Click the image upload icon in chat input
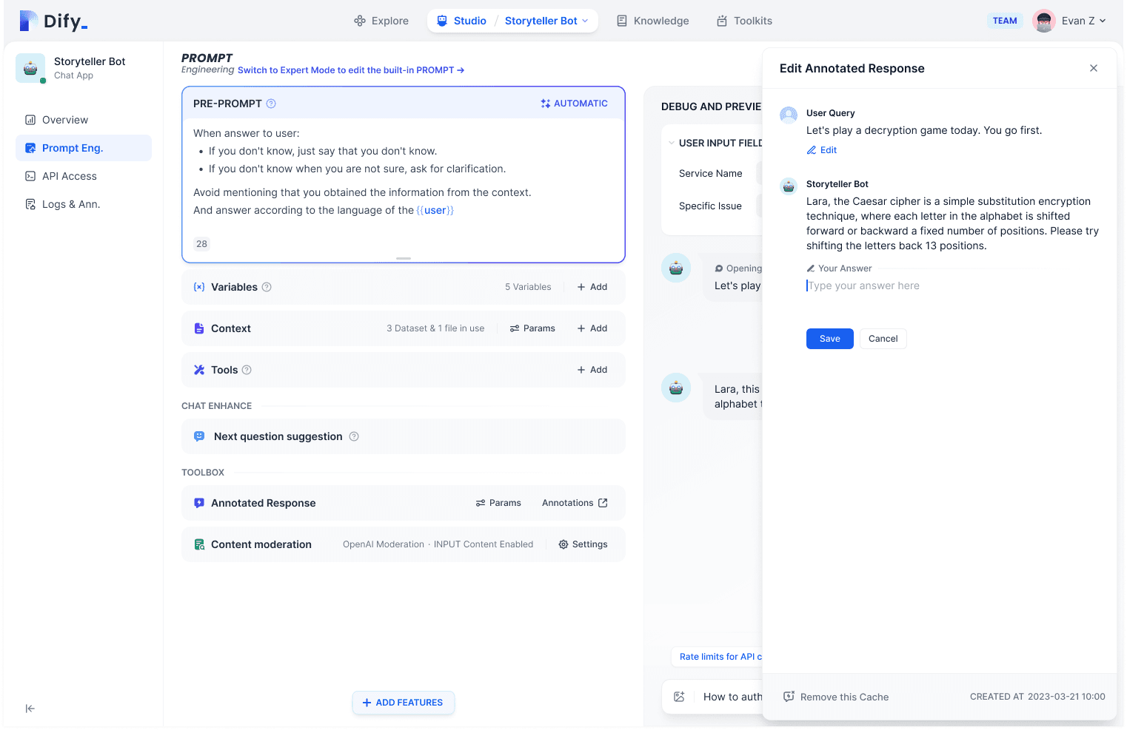 679,697
